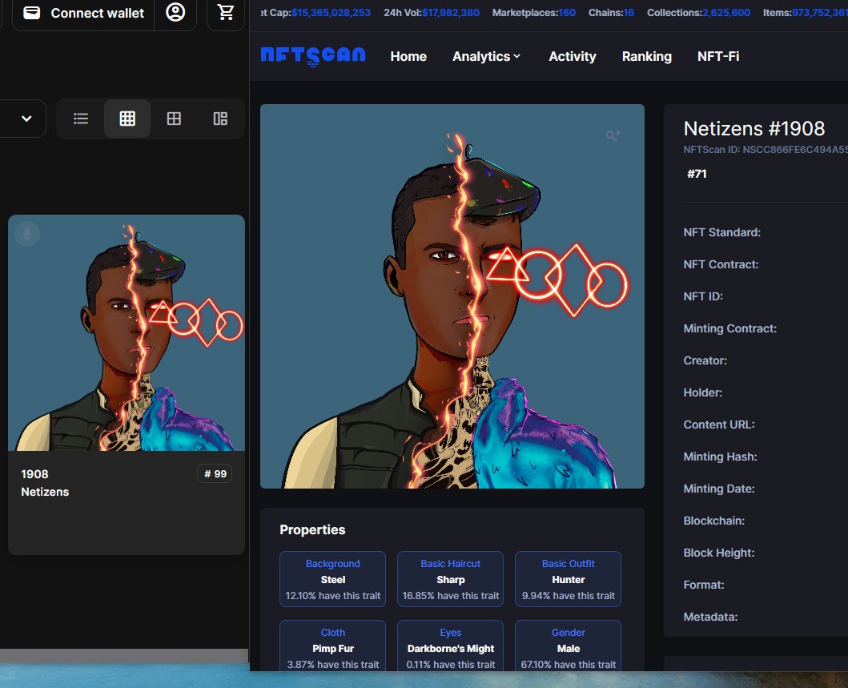Click the Format label
Viewport: 848px width, 688px height.
coord(704,585)
